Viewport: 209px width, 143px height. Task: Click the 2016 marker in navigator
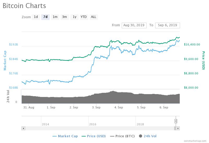click(x=93, y=124)
